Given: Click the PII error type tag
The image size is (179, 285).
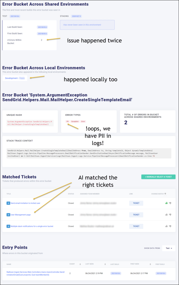Looking at the screenshot, I should tap(67, 121).
